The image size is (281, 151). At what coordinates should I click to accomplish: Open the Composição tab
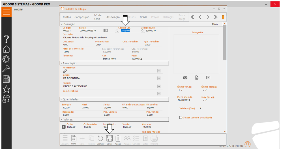[82, 17]
